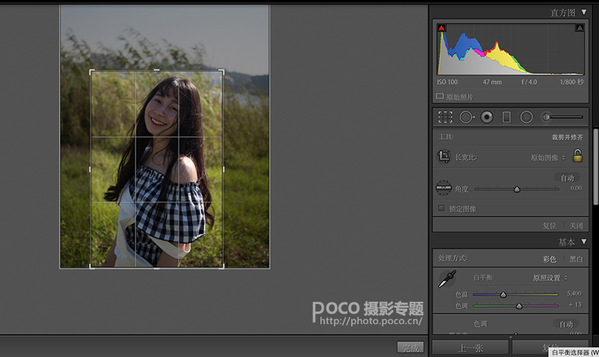Choose 彩色 treatment
This screenshot has width=599, height=357.
[550, 259]
